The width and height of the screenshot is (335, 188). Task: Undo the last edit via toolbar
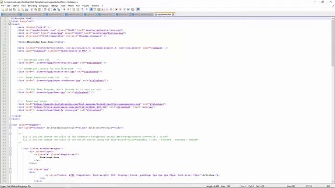[x=45, y=9]
